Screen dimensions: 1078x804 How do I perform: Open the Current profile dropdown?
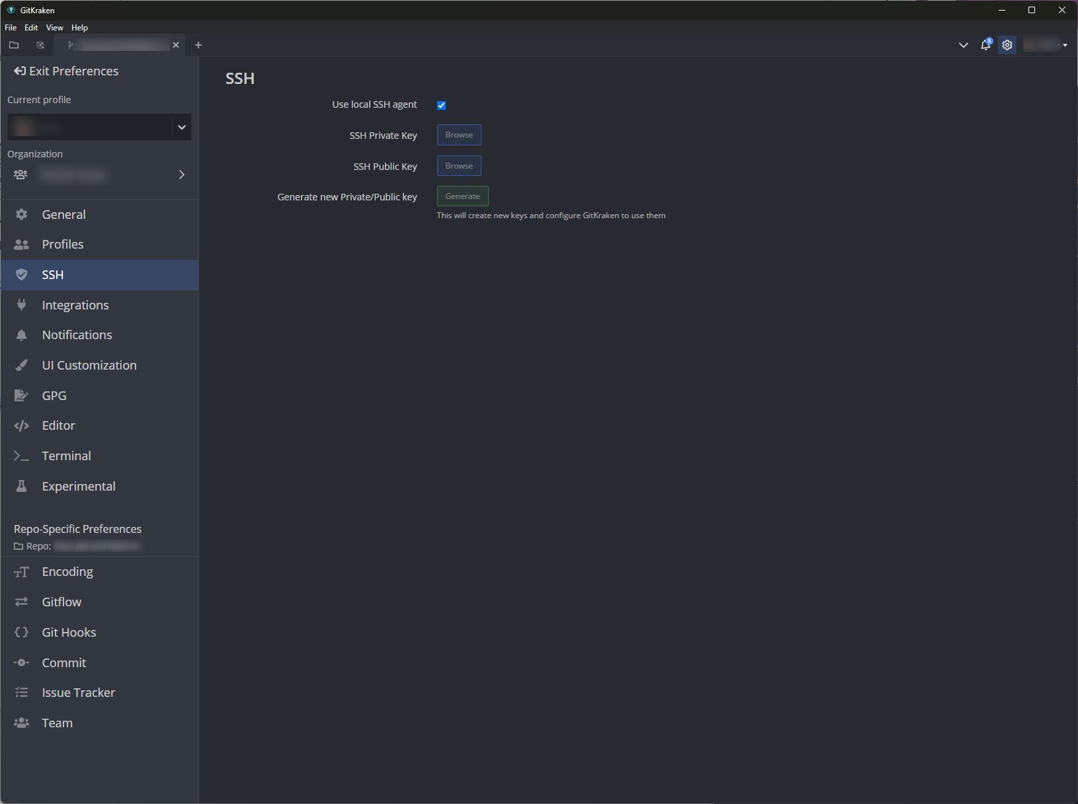99,127
